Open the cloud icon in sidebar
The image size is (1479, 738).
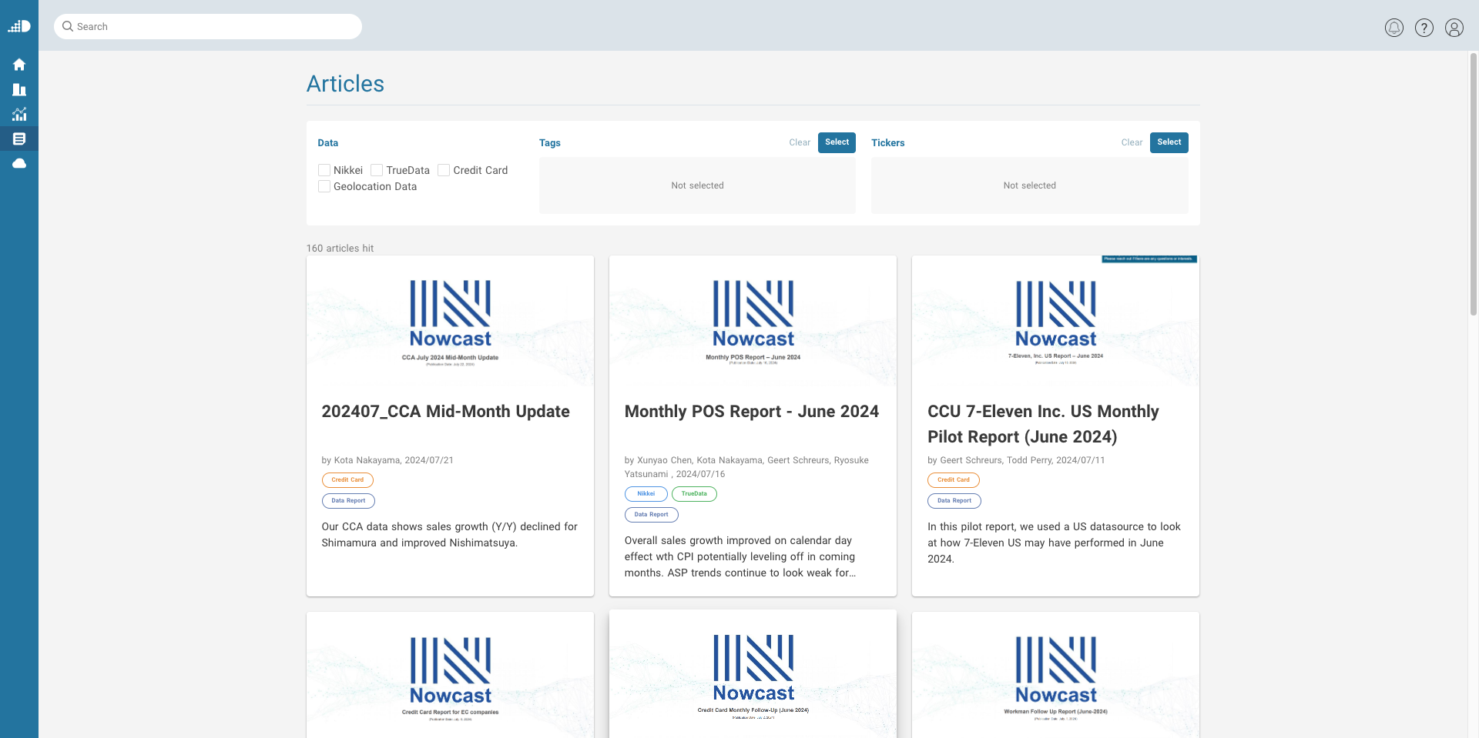[19, 163]
